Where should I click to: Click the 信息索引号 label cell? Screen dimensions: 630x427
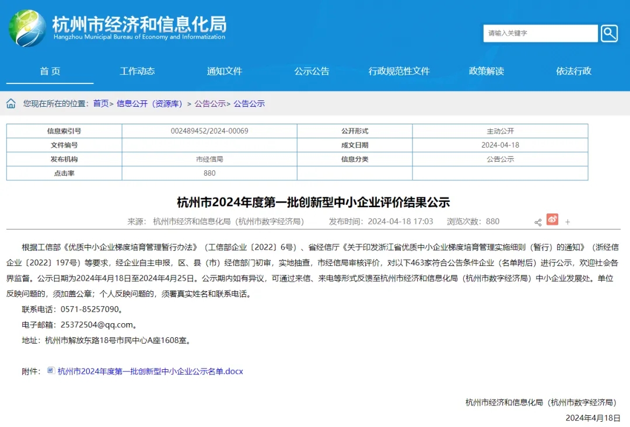click(x=64, y=131)
